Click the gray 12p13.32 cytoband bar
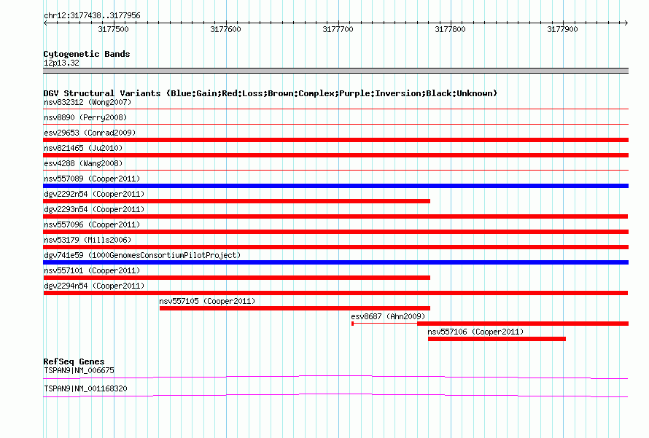This screenshot has width=649, height=438. pos(335,71)
